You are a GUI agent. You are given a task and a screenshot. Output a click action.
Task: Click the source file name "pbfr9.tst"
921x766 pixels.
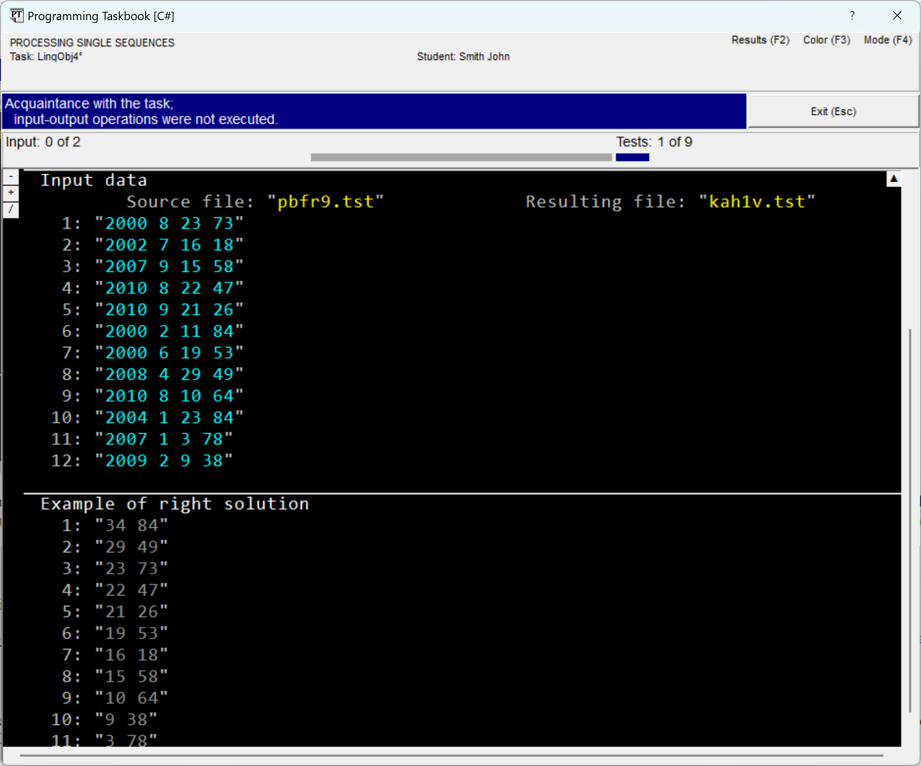(325, 202)
